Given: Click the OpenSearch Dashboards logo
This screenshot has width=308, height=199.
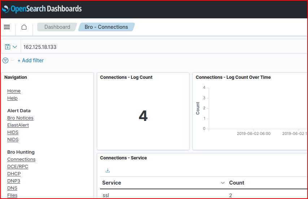Looking at the screenshot, I should coord(42,9).
